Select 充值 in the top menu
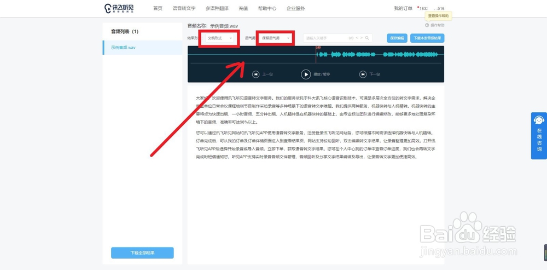 243,8
